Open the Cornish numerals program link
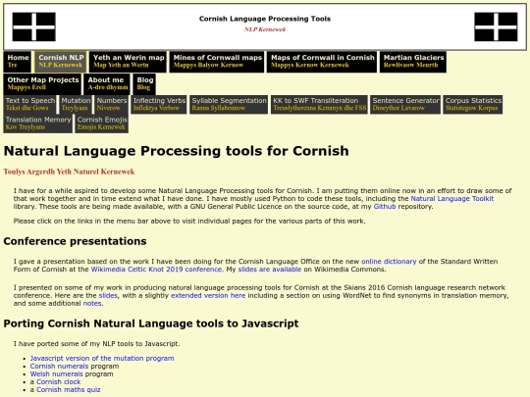This screenshot has height=397, width=530. click(x=59, y=366)
